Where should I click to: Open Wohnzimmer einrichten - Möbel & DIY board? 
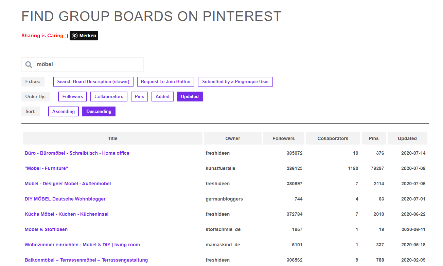click(82, 245)
